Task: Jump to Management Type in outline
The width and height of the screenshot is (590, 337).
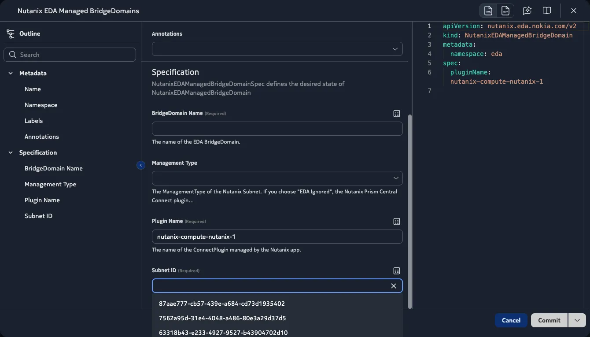Action: tap(50, 184)
